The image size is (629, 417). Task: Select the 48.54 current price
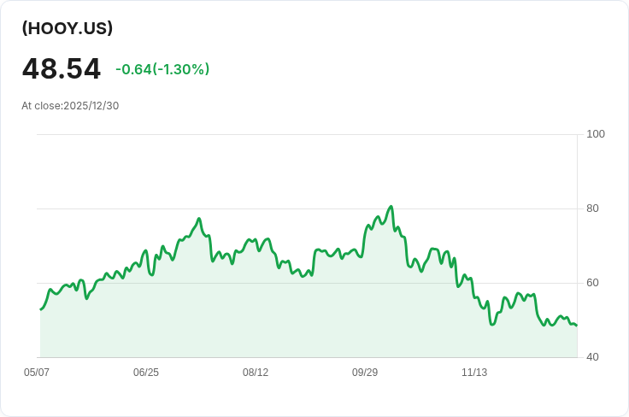tap(62, 69)
